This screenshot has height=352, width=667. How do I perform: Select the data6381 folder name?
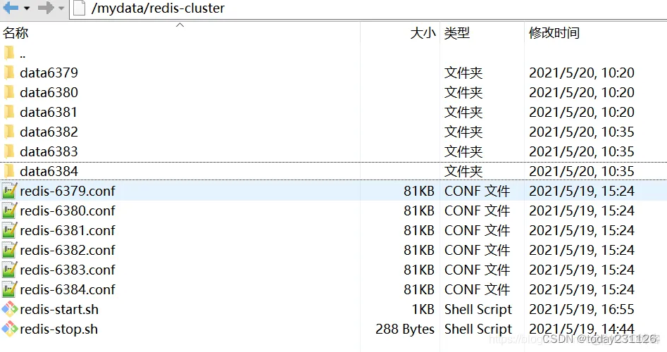[49, 112]
